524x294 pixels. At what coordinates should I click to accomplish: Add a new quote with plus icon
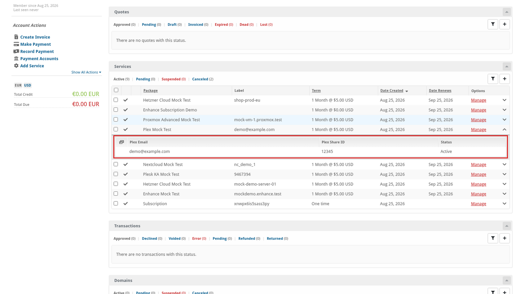504,24
